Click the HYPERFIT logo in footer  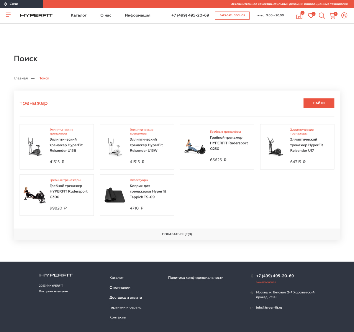[56, 275]
